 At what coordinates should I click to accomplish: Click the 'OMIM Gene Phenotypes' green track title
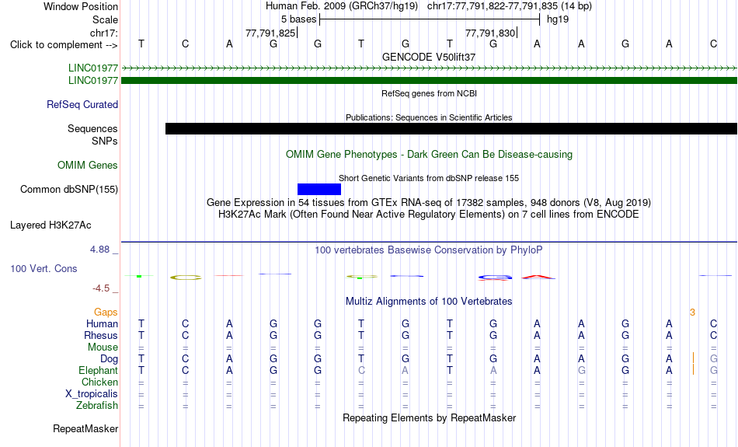(x=429, y=155)
